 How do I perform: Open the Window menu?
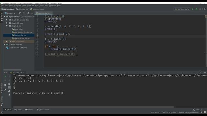point(52,6)
